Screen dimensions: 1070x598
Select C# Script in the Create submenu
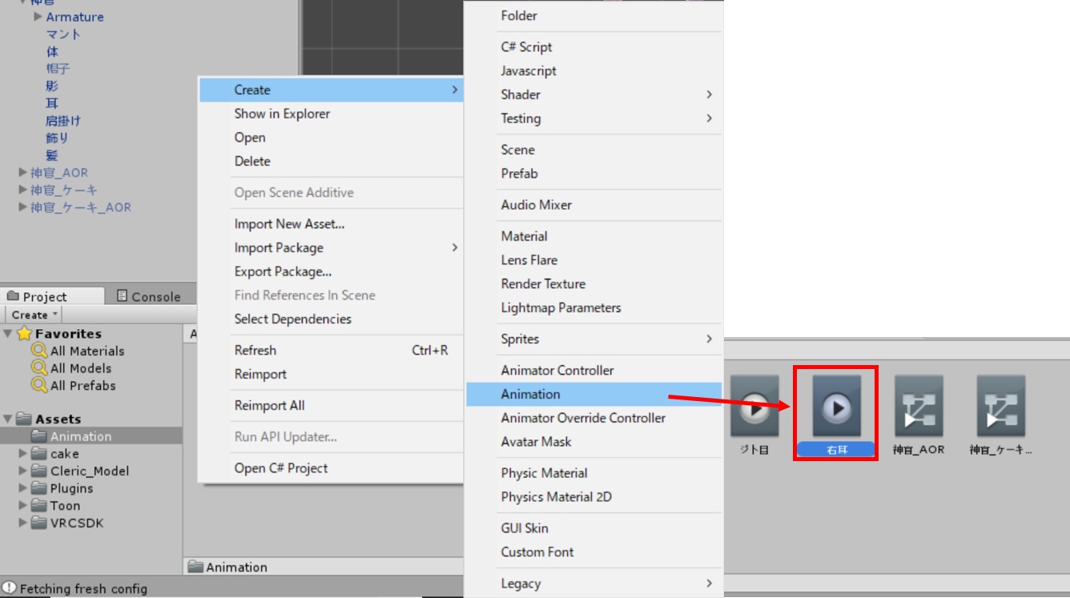click(526, 47)
